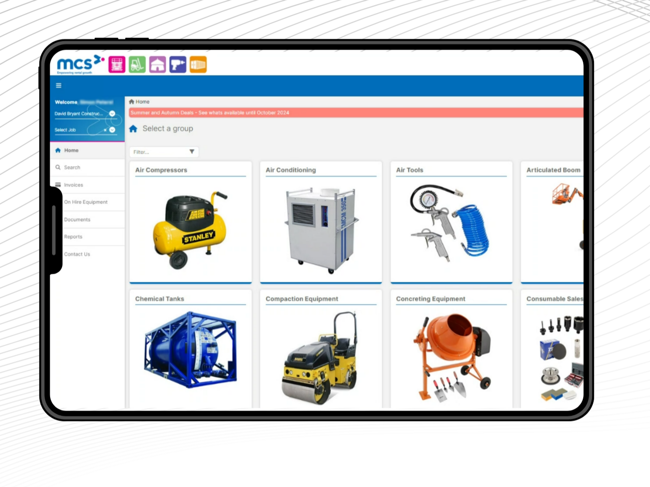Open the Chemical Tanks group title
The image size is (650, 487).
point(160,299)
